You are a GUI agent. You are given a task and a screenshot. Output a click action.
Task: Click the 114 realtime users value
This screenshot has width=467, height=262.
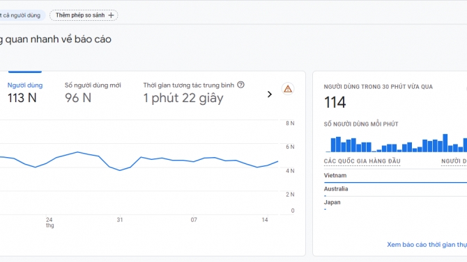[x=335, y=102]
